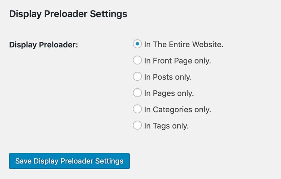Click the currently checked radio button

(x=137, y=44)
